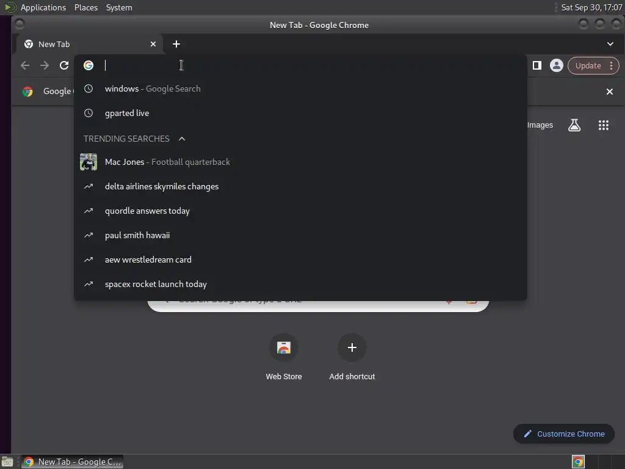Click the show desktop icon in bottom panel
This screenshot has height=469, width=625.
pyautogui.click(x=7, y=462)
